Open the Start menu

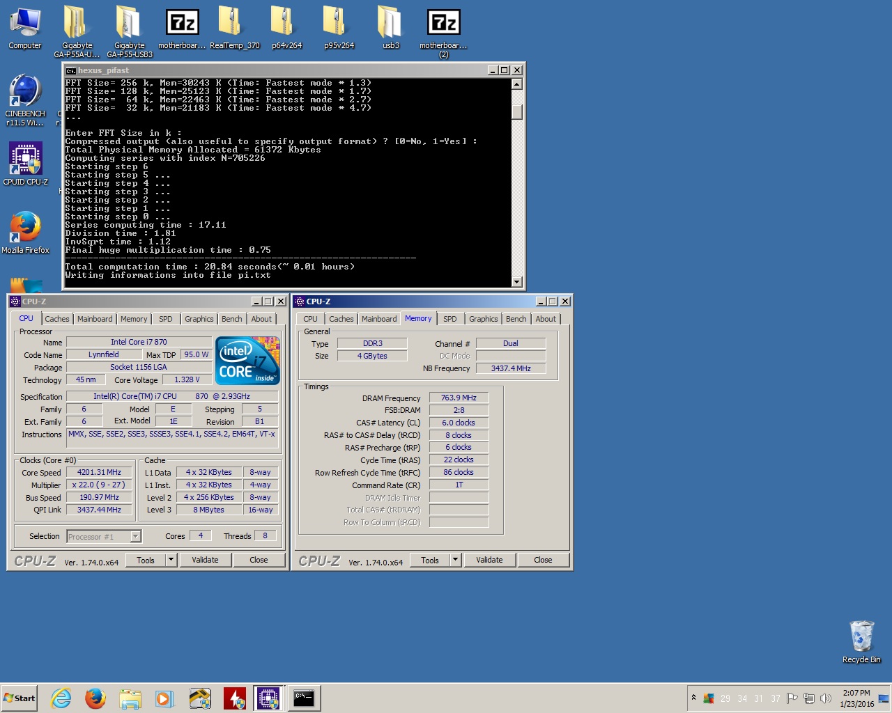20,698
